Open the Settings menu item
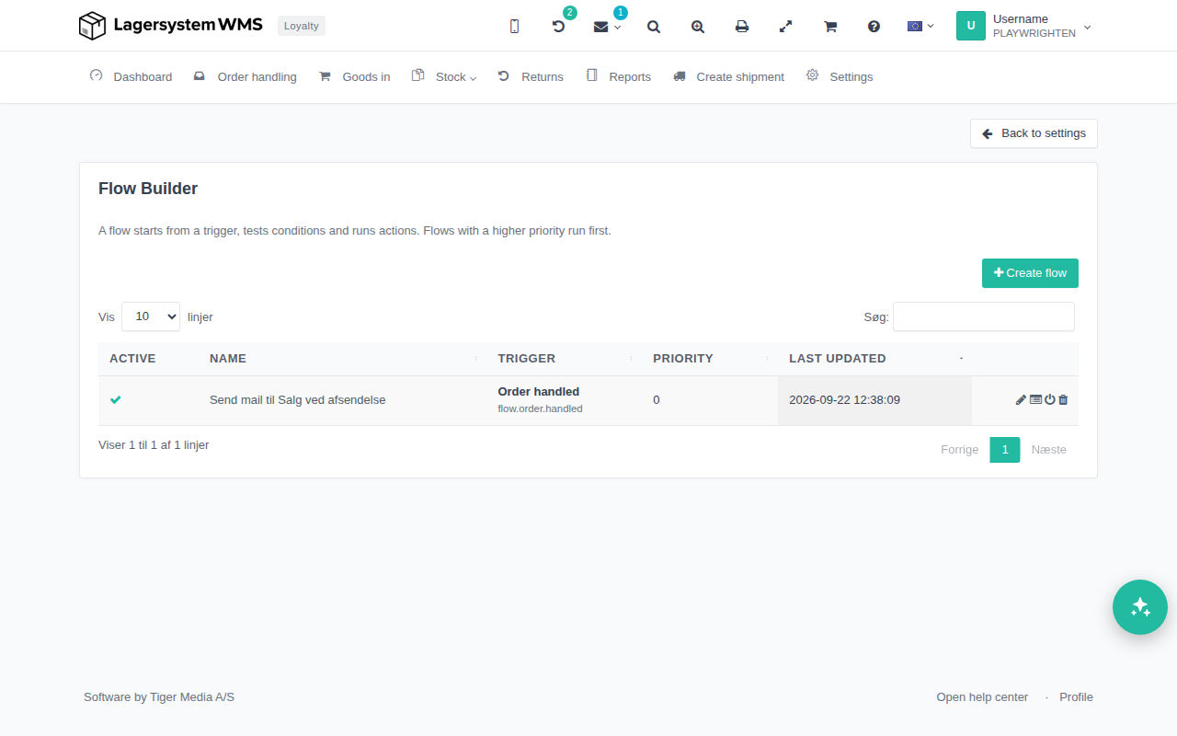This screenshot has height=736, width=1177. tap(840, 76)
